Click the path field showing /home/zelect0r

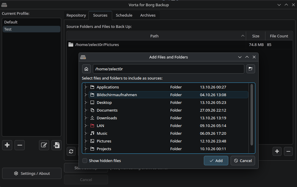[x=168, y=69]
